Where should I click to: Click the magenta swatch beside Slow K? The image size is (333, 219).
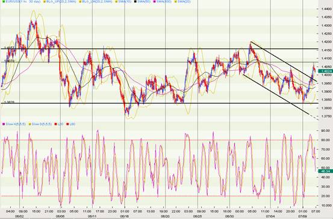[x=3, y=124]
